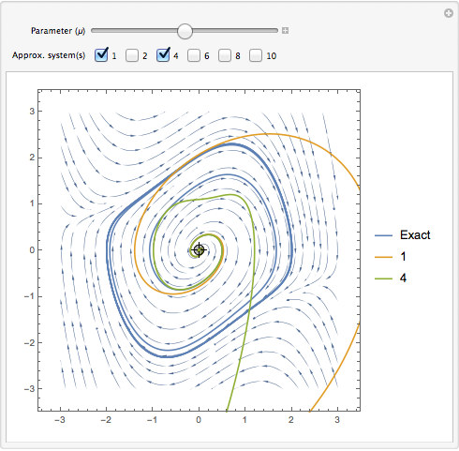The height and width of the screenshot is (451, 459).
Task: Click the crosshair locator at plot origin
Action: coord(199,249)
